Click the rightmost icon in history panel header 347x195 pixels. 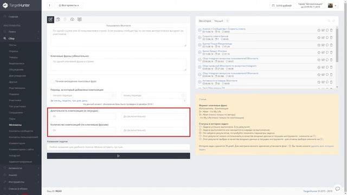pos(334,21)
